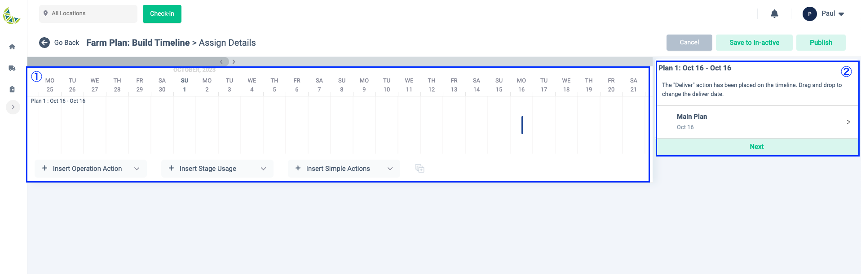The image size is (861, 274).
Task: Click the app logo icon
Action: (11, 16)
